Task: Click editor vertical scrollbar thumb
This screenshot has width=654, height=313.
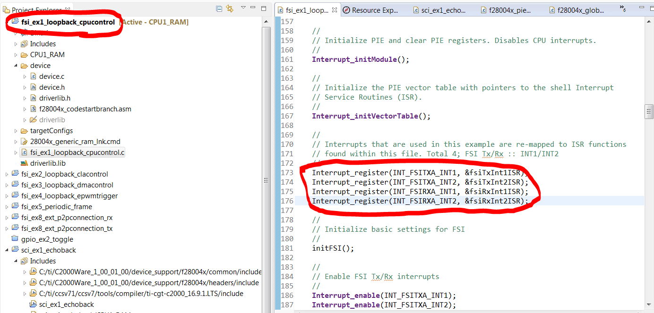Action: pos(649,112)
